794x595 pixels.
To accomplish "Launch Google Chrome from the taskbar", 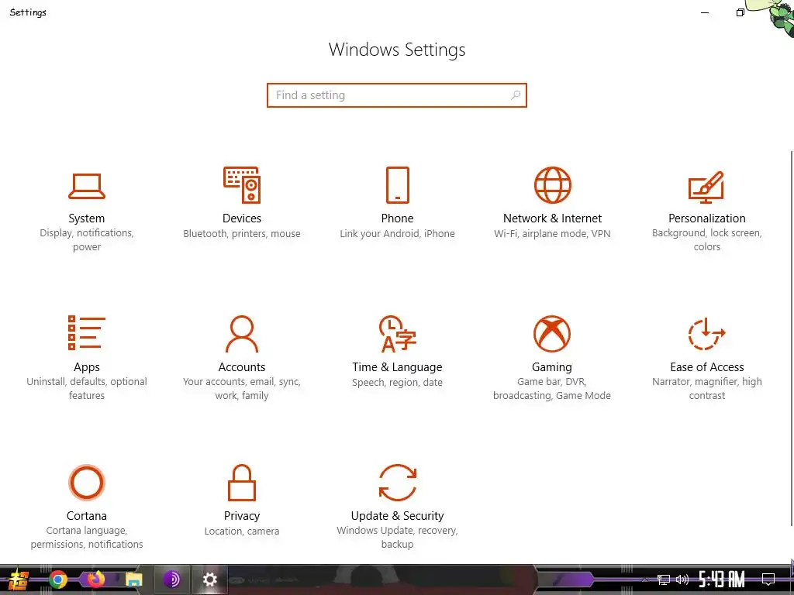I will [57, 580].
